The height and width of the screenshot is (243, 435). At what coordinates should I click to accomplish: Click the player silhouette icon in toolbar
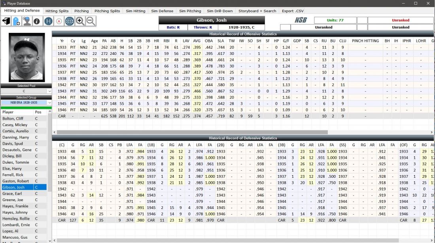pyautogui.click(x=27, y=21)
